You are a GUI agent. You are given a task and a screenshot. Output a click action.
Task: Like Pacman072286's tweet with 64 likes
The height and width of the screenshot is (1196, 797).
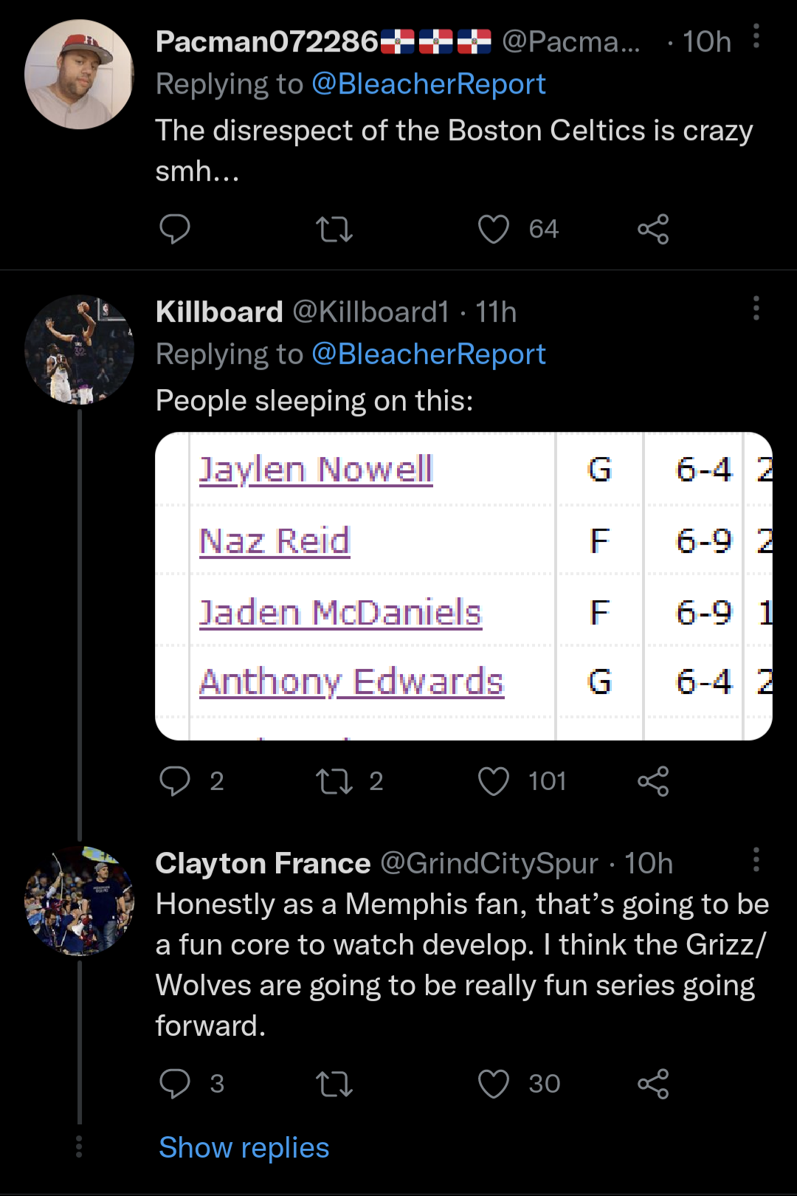pos(494,229)
